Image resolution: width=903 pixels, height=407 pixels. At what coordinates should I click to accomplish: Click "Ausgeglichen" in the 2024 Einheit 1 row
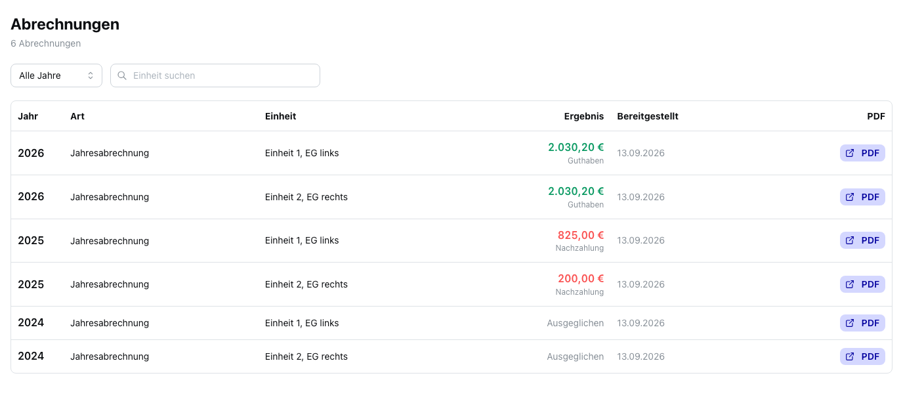(x=576, y=323)
